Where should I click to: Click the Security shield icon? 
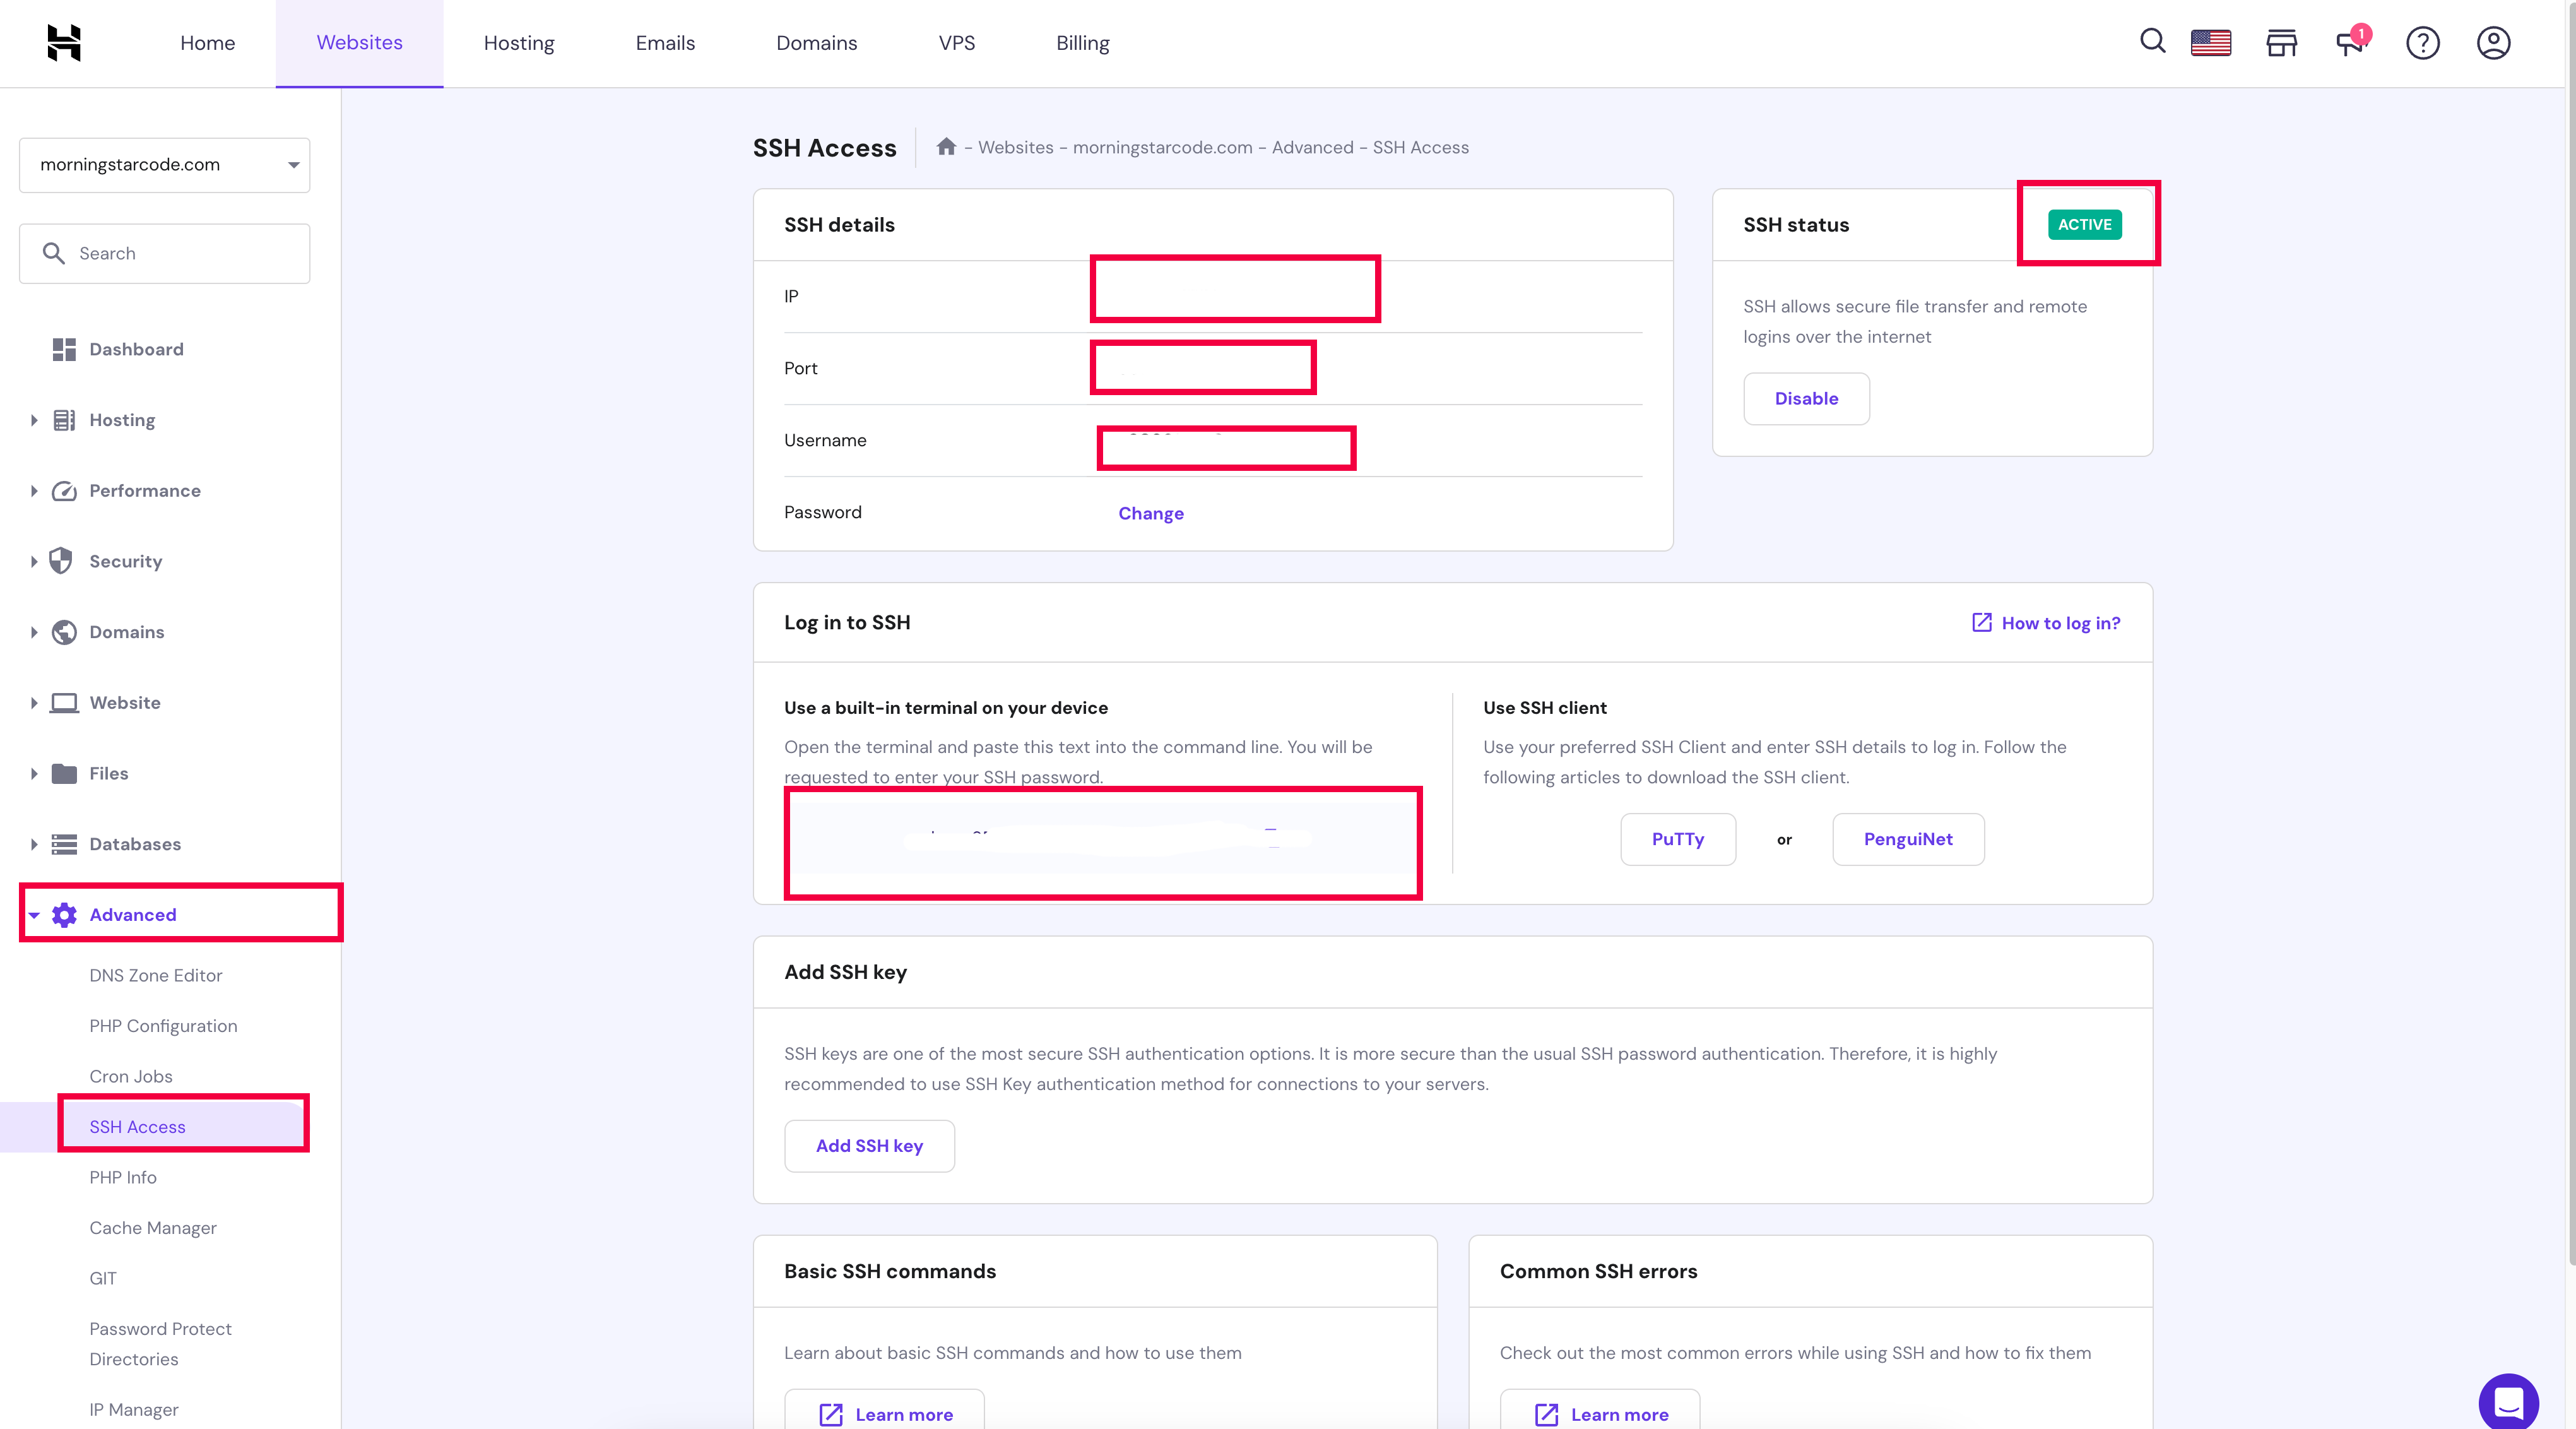click(61, 561)
